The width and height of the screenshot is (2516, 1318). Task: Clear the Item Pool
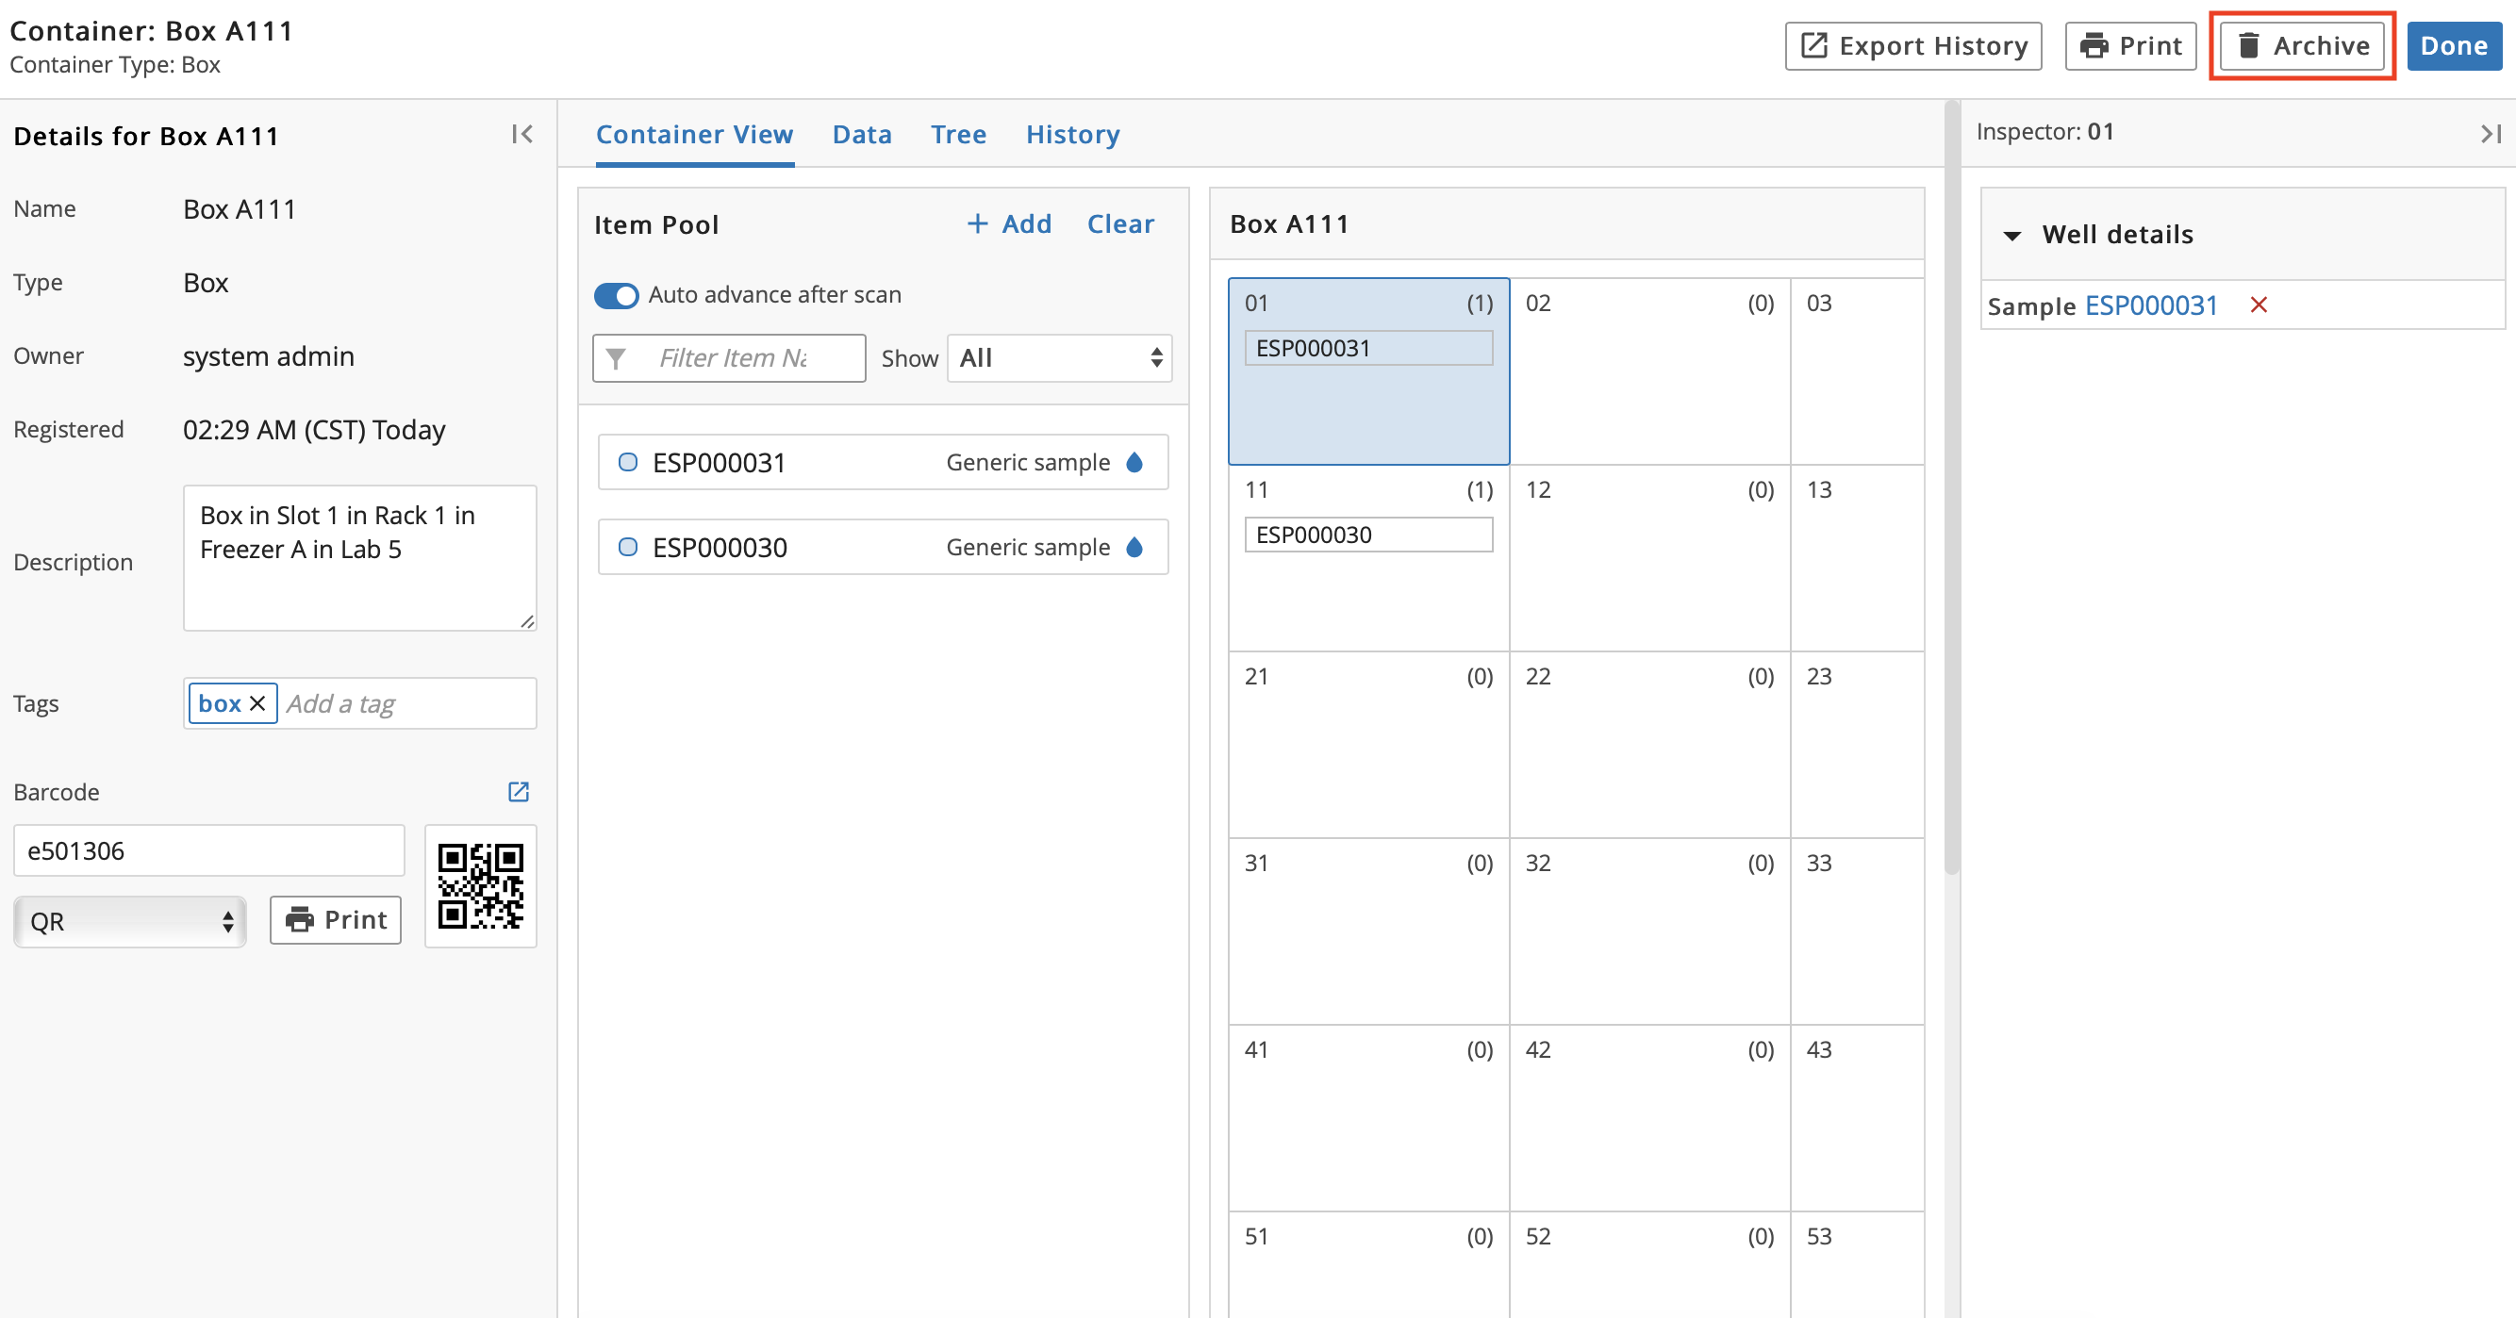[x=1120, y=223]
